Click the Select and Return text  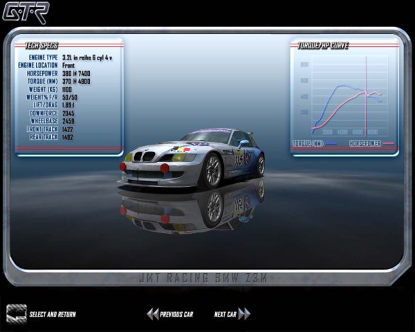pyautogui.click(x=53, y=315)
